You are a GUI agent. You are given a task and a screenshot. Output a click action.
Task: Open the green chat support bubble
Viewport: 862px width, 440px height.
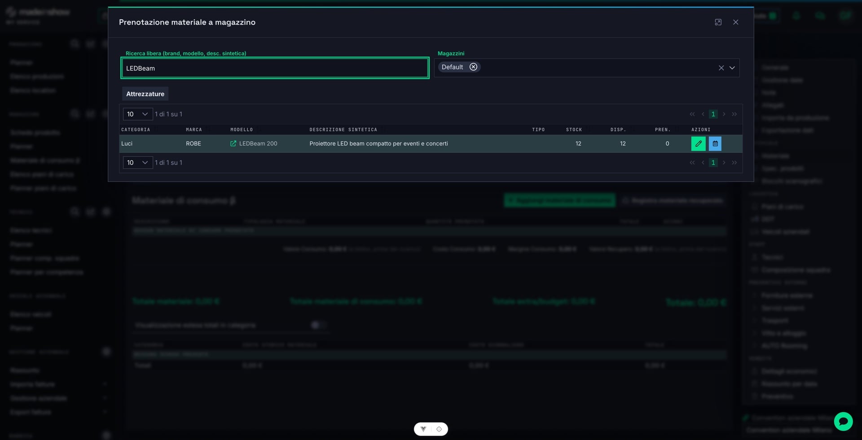[843, 421]
